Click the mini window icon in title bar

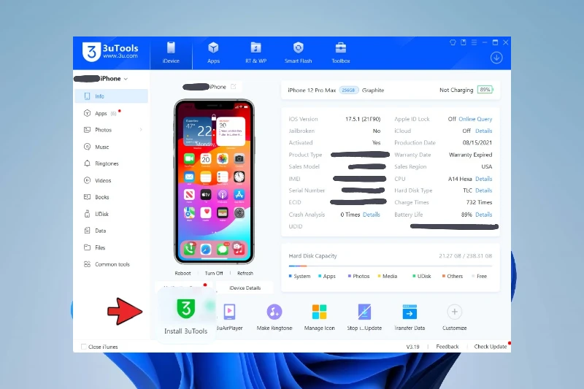(x=464, y=42)
